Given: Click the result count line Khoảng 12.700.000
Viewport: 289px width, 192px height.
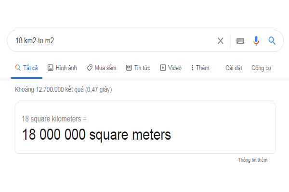Looking at the screenshot, I should (64, 89).
